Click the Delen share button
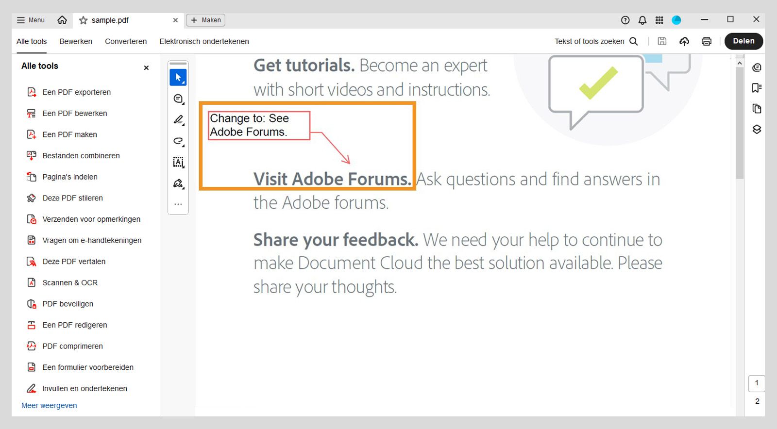 pyautogui.click(x=743, y=41)
